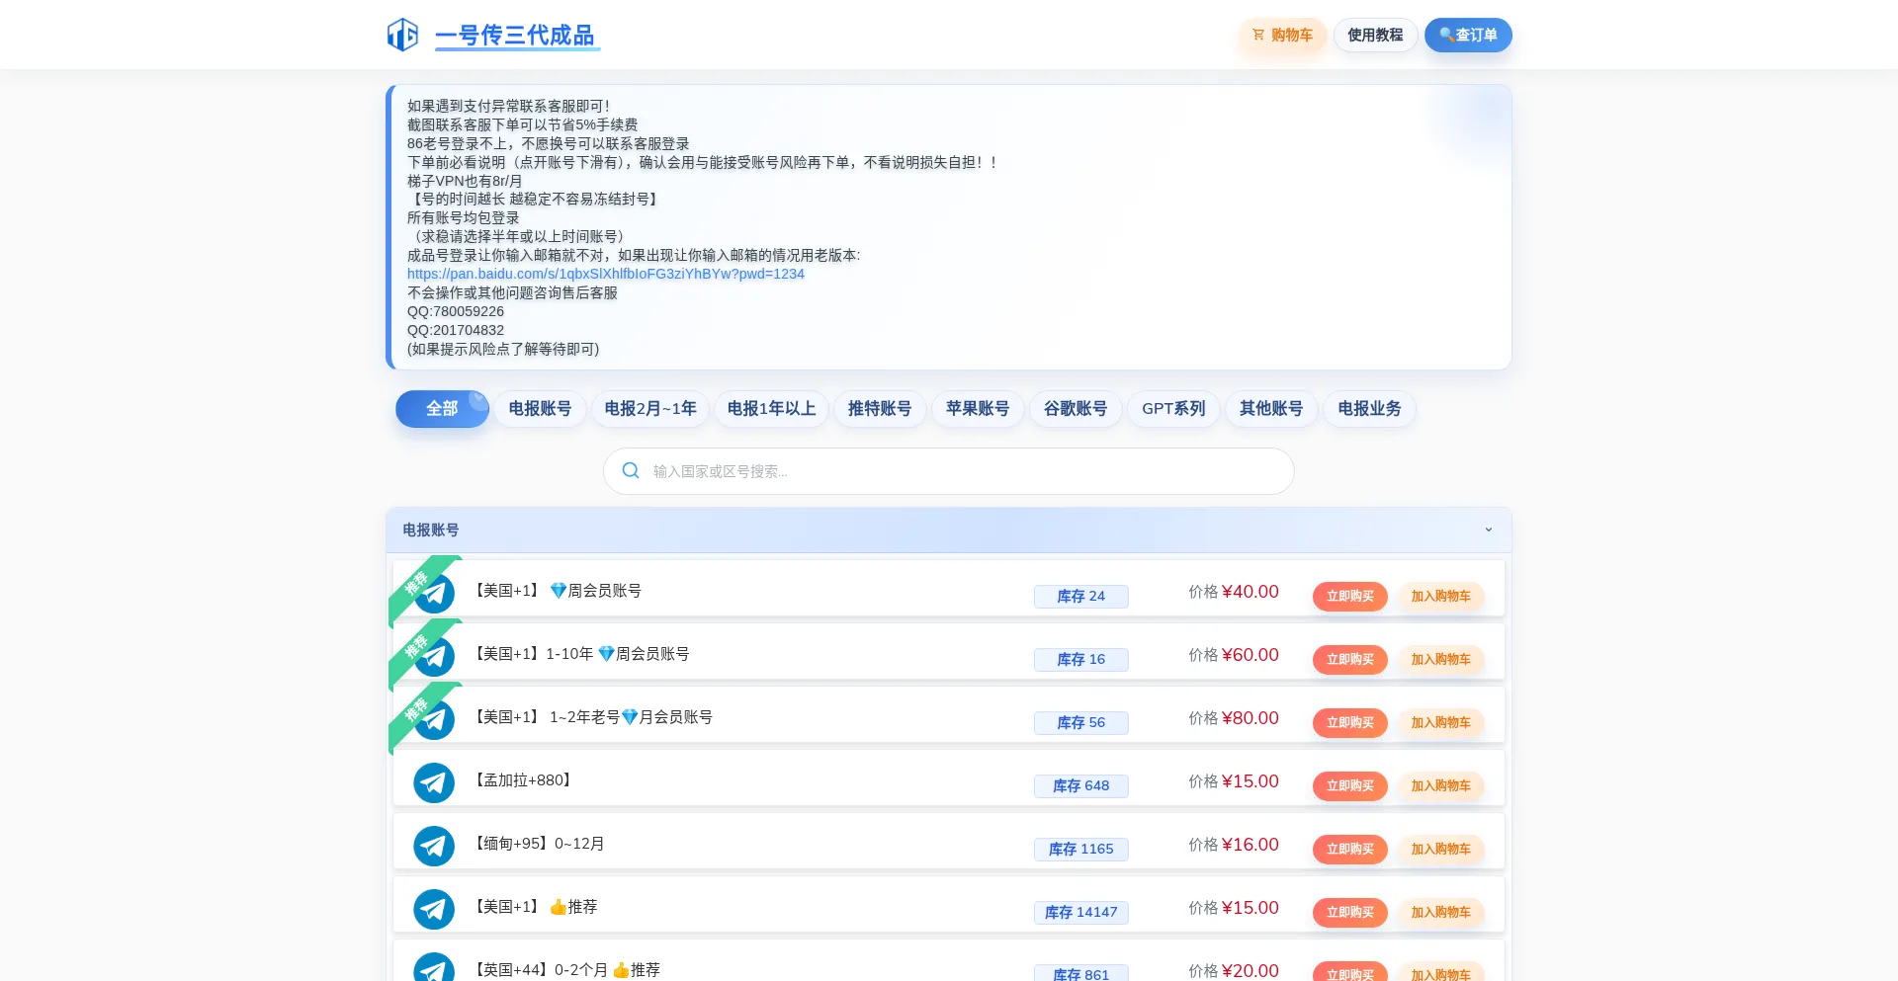
Task: Buy now the 缅甸+95 0~12月 account
Action: (x=1350, y=849)
